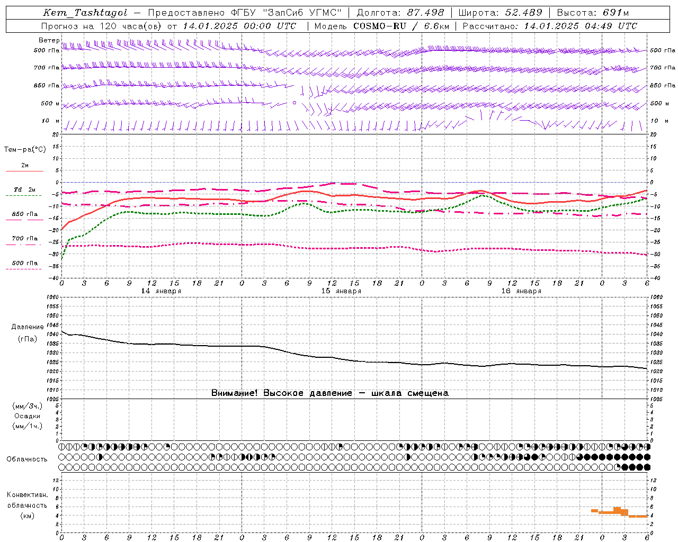This screenshot has height=542, width=678.
Task: Click the 850 гПа temperature legend entry
Action: point(25,214)
